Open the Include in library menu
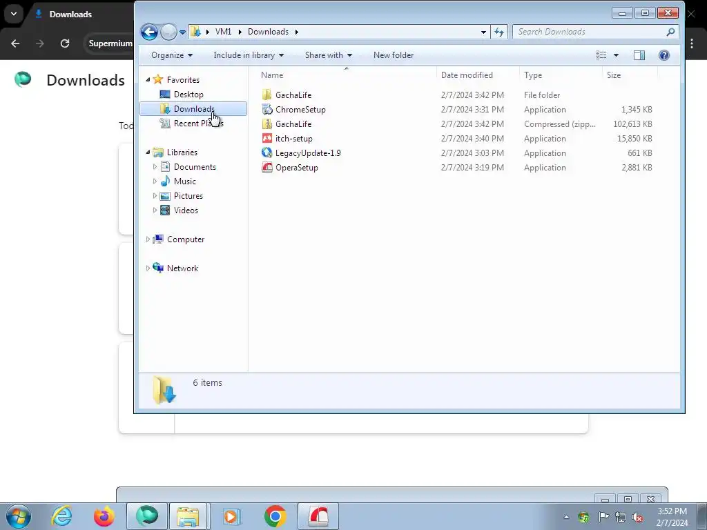 click(249, 55)
